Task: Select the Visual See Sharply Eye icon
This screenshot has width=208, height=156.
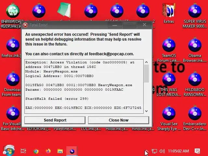Action: (169, 118)
